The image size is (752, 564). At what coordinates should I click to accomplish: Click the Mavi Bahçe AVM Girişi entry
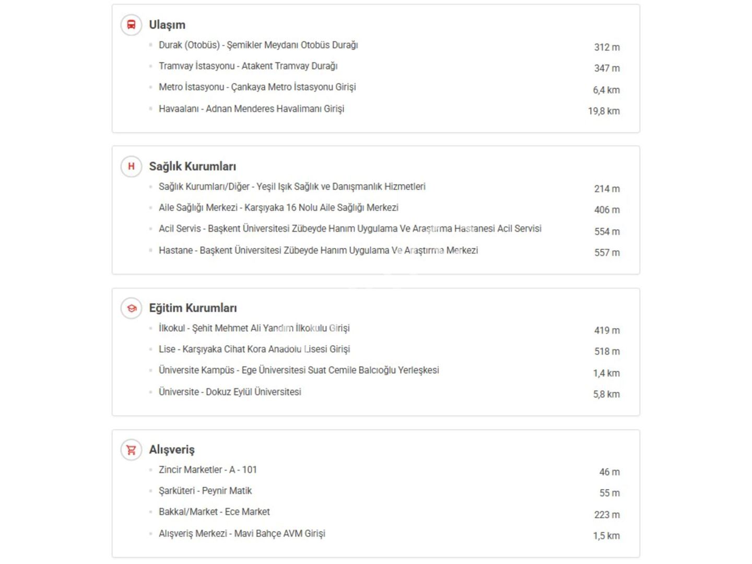click(x=242, y=533)
